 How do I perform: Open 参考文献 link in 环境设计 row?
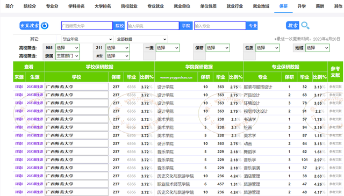pos(335,103)
